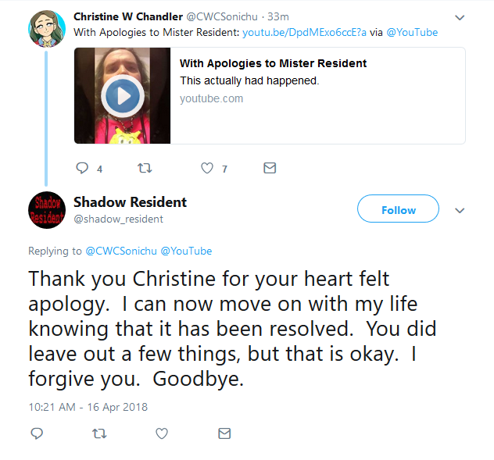The image size is (494, 460).
Task: Retweet Christine W Chandler's tweet
Action: tap(145, 168)
